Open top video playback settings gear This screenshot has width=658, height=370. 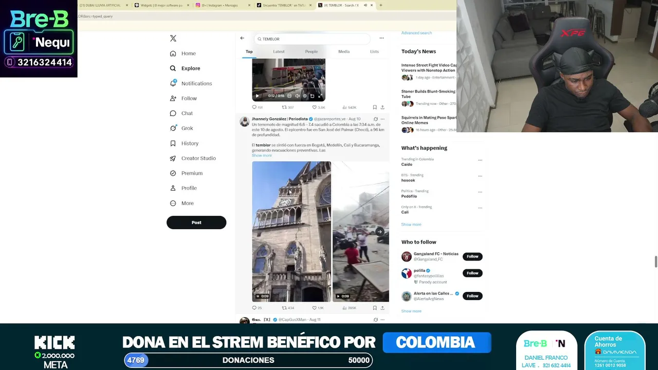click(x=305, y=96)
